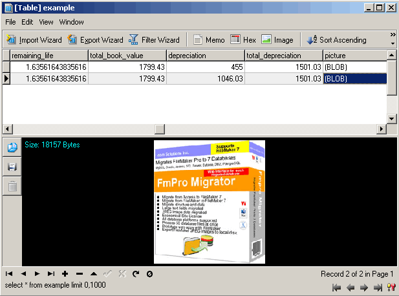Switch to Memo view
Viewport: 399px width, 296px height.
point(209,39)
